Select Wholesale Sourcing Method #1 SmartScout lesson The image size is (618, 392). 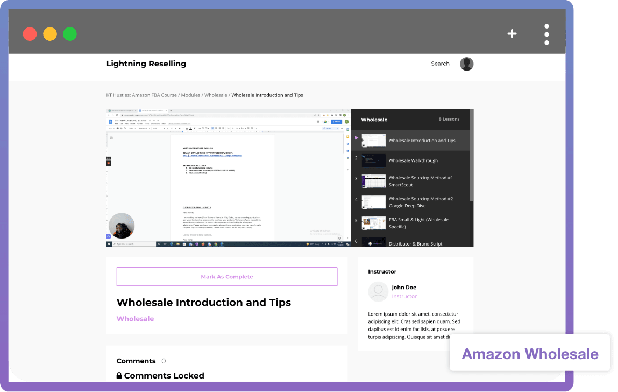click(421, 181)
